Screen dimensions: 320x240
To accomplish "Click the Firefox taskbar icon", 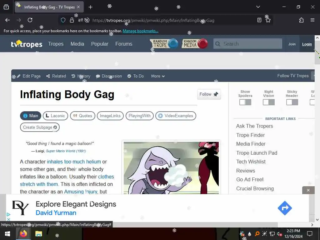I will [23, 234].
